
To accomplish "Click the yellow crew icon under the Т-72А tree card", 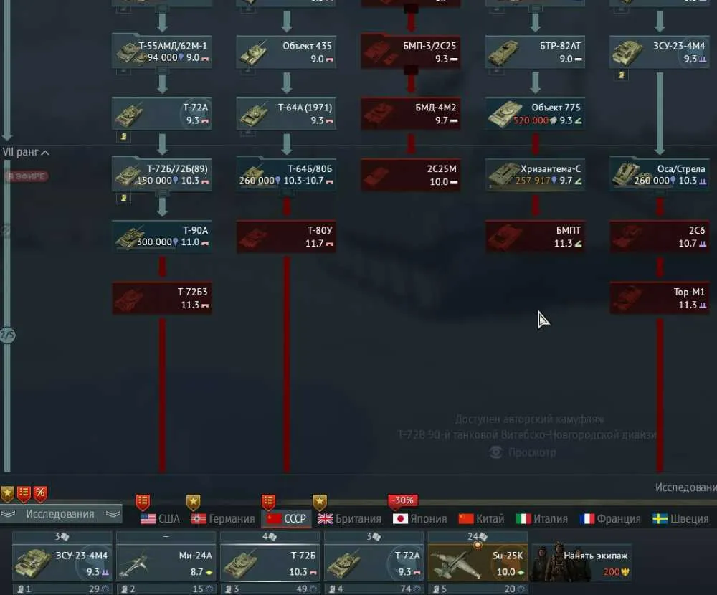I will (x=123, y=136).
